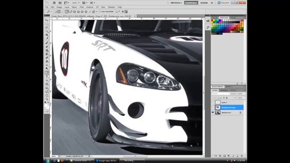
Task: Open the Image menu
Action: [x=59, y=7]
